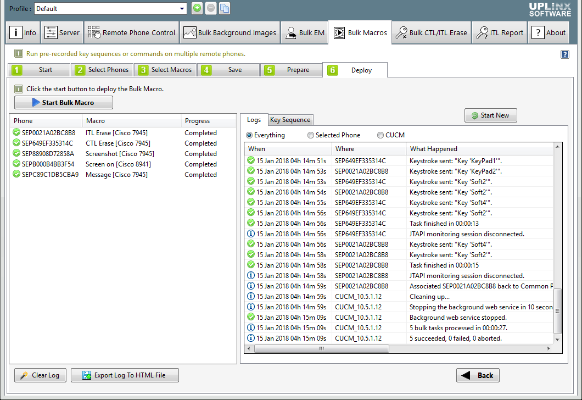This screenshot has height=400, width=582.
Task: Click the Where column header
Action: (369, 149)
